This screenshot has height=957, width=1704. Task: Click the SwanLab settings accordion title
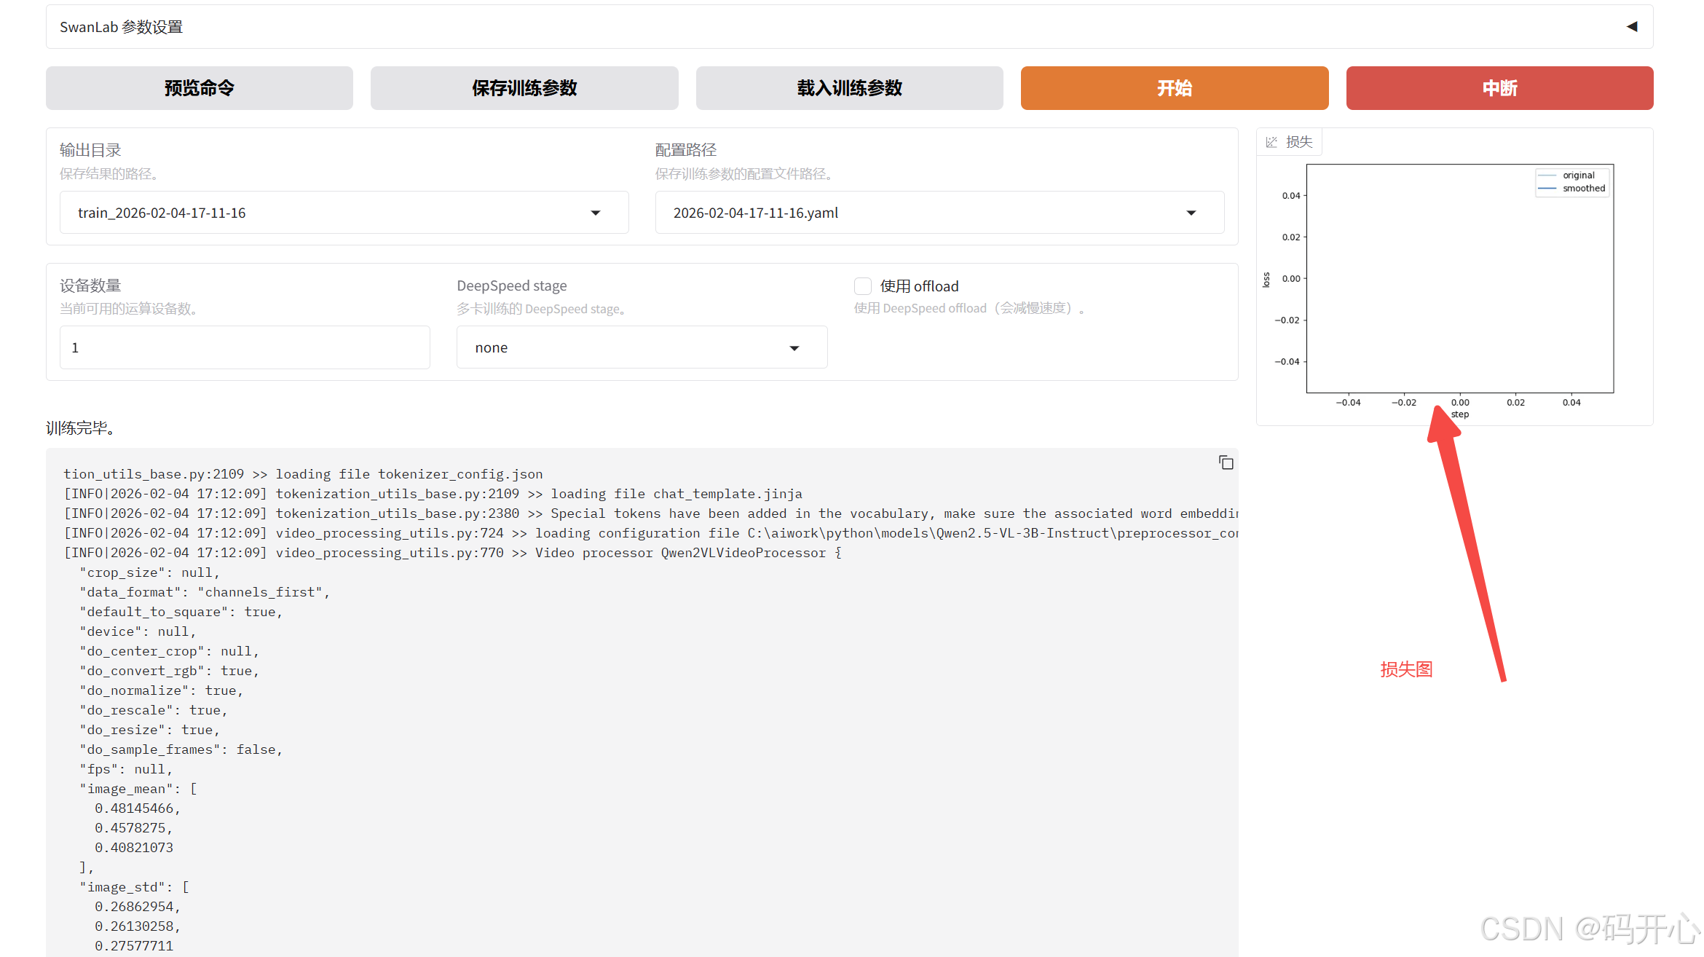click(x=122, y=27)
